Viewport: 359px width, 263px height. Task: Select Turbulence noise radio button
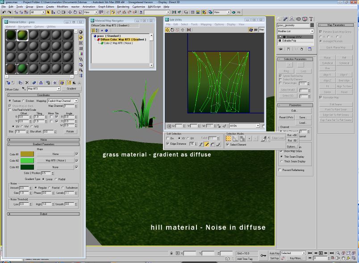63,188
